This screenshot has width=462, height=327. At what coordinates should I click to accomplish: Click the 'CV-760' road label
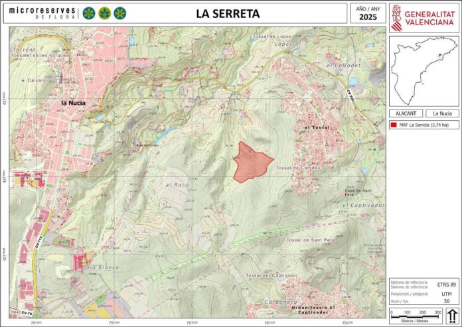pos(350,96)
